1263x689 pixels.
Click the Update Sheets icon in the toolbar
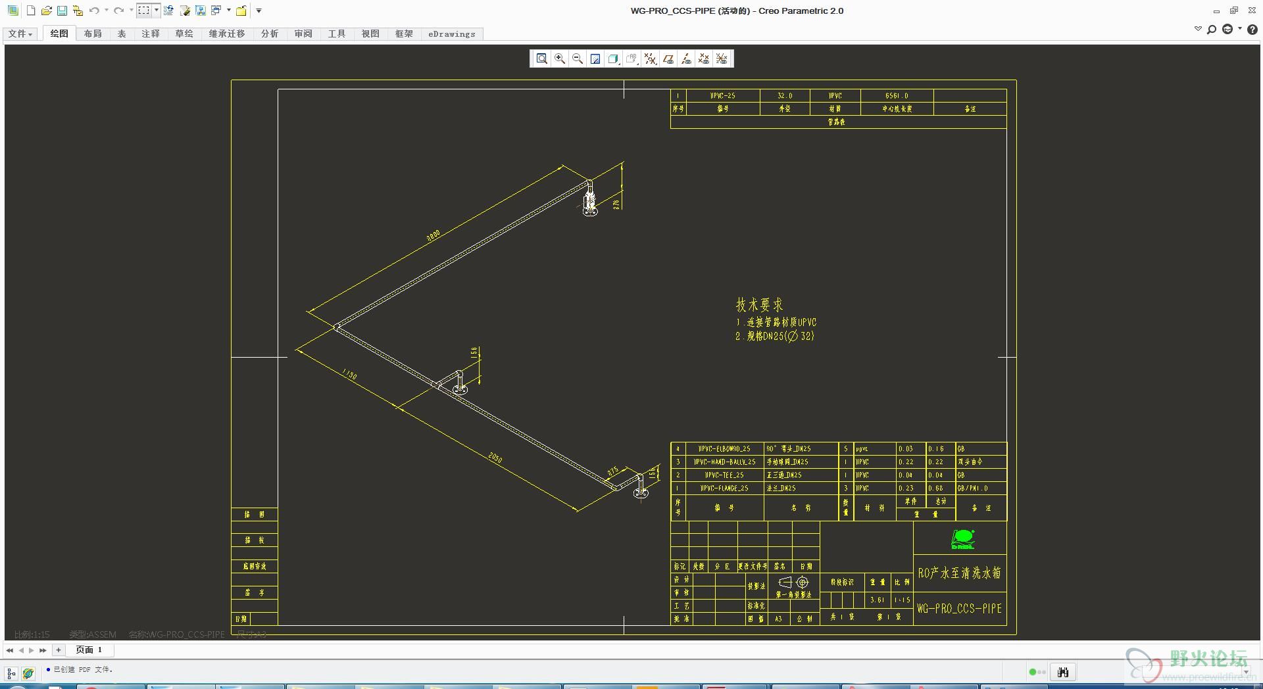[169, 11]
